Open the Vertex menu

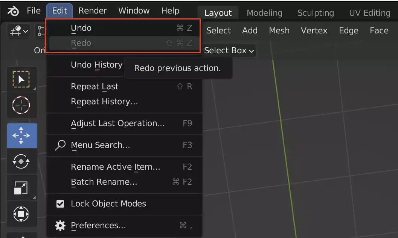[x=314, y=31]
